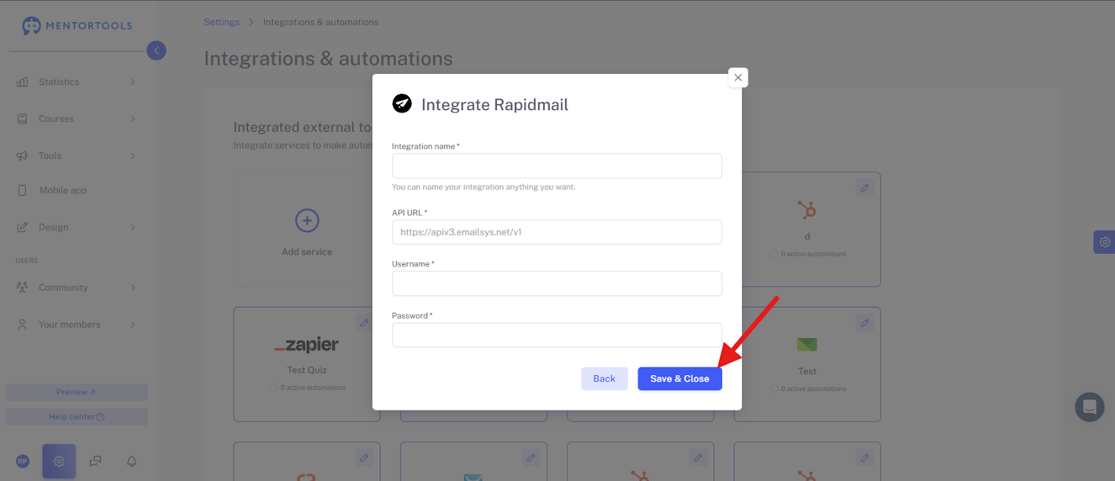Click the Statistics bar chart icon
This screenshot has height=481, width=1115.
(x=22, y=82)
